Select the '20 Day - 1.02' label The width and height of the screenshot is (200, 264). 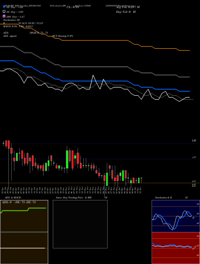(x=15, y=7)
